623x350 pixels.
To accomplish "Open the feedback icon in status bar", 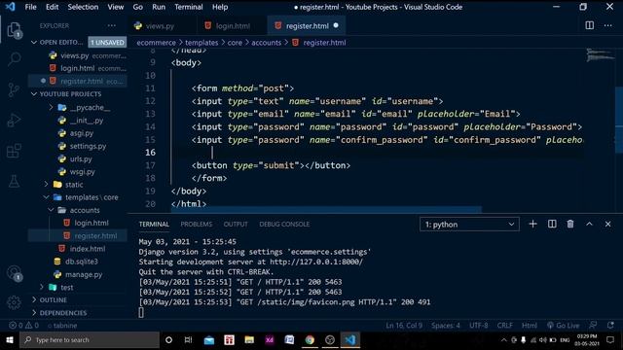I will [x=593, y=326].
